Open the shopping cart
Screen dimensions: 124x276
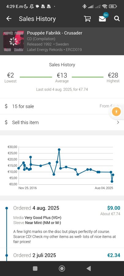(87, 19)
